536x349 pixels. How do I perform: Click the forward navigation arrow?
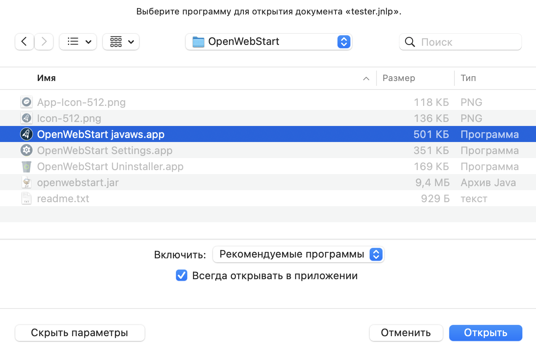pos(44,42)
